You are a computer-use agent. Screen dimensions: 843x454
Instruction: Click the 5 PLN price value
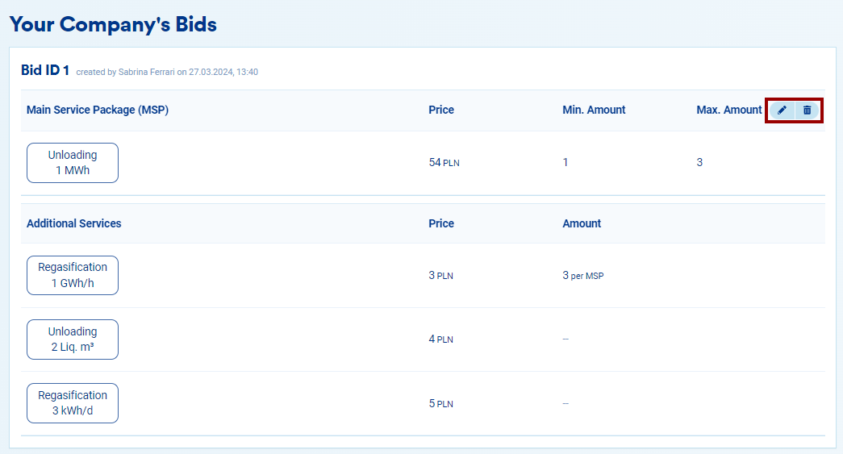pyautogui.click(x=440, y=403)
